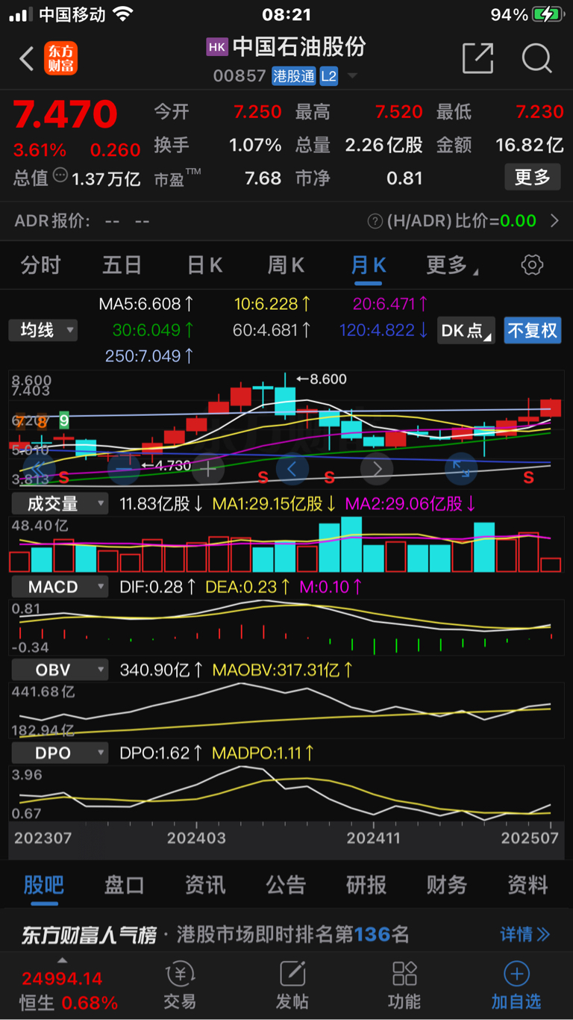Tap the L2 level badge
Screen dimensions: 573x1020
click(329, 75)
